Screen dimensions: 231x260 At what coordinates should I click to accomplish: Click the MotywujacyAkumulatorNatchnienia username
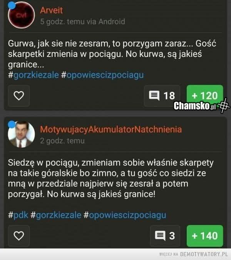(x=111, y=129)
